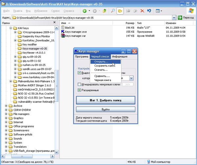Image resolution: width=197 pixels, height=165 pixels.
Task: Open the address bar dropdown
Action: pos(174,18)
